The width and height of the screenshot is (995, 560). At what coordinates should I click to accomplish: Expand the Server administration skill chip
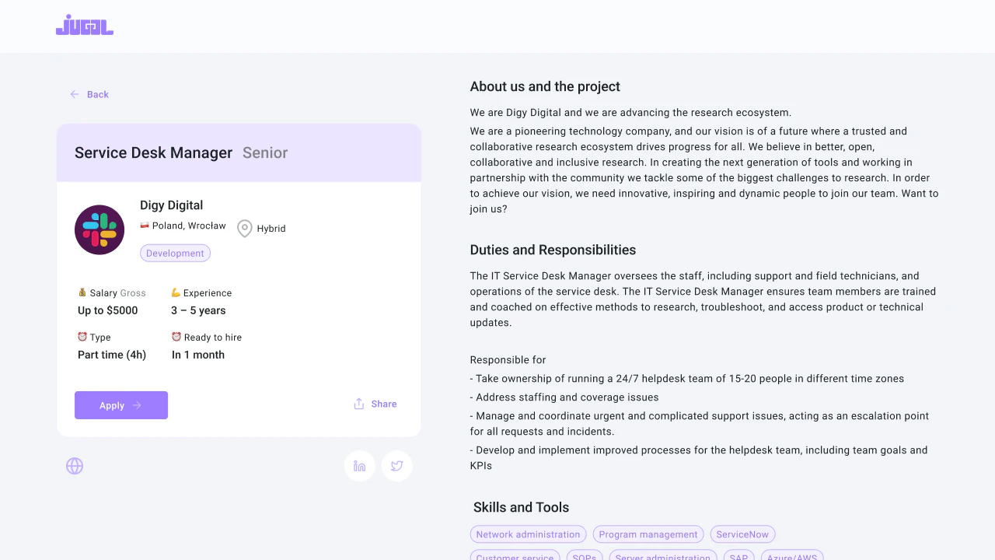[663, 555]
